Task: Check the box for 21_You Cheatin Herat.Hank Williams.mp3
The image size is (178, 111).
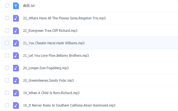Action: (x=7, y=43)
